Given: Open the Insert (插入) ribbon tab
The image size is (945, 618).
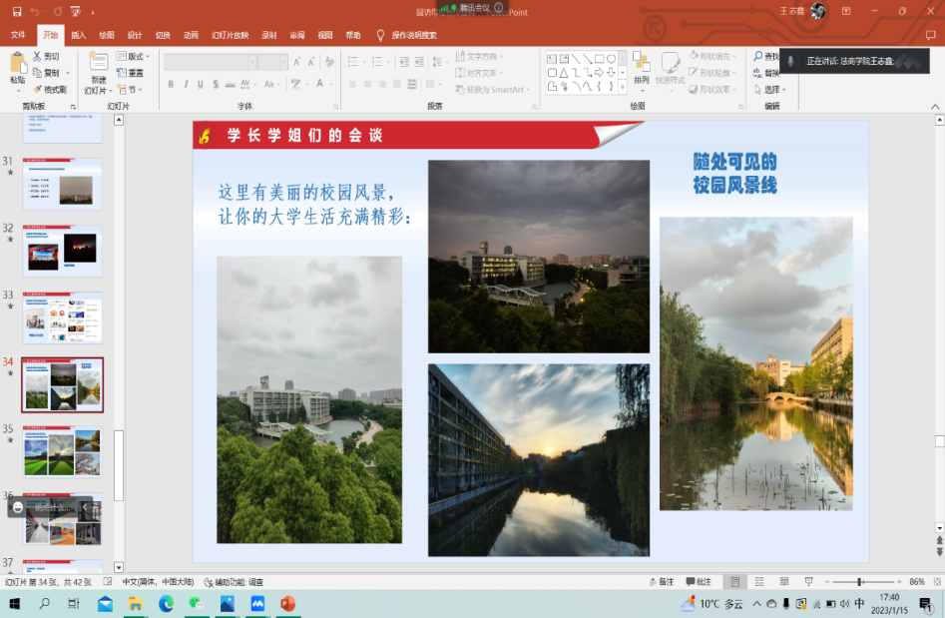Looking at the screenshot, I should pyautogui.click(x=78, y=35).
